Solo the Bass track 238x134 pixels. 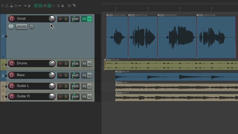[x=66, y=75]
